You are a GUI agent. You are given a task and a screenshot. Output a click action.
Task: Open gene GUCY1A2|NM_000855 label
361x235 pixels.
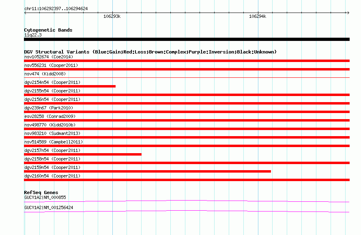[45, 197]
